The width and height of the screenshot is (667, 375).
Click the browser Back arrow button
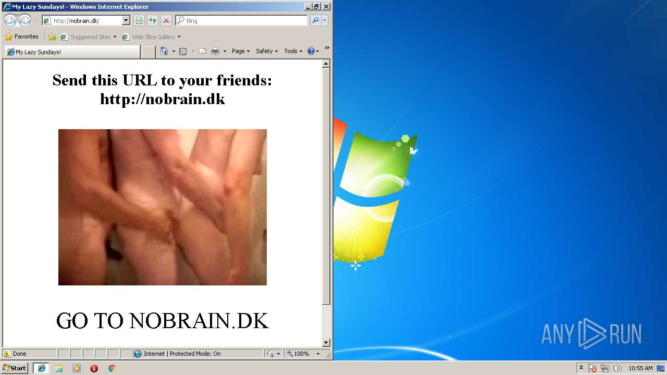click(10, 21)
